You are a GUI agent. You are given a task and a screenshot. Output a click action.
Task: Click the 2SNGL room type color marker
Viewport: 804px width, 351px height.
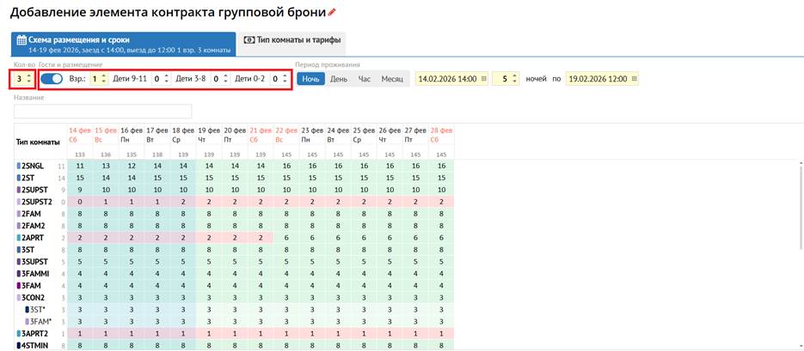click(18, 165)
